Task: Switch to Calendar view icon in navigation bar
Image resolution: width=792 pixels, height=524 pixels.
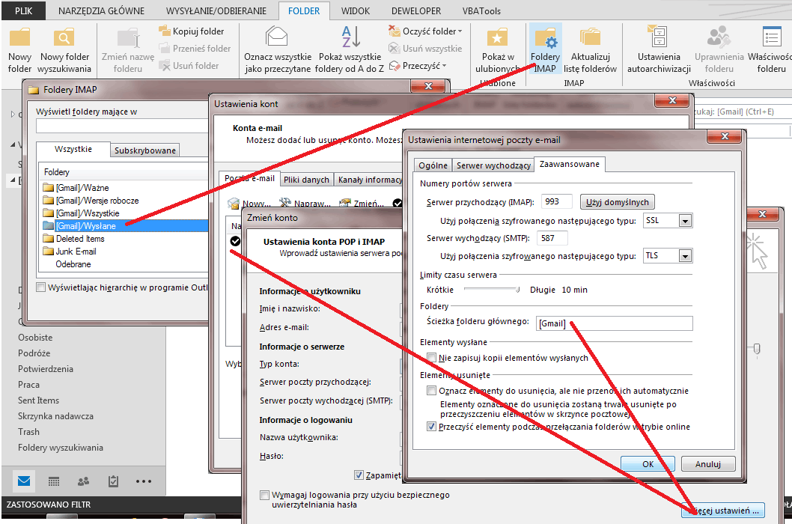Action: pos(54,481)
